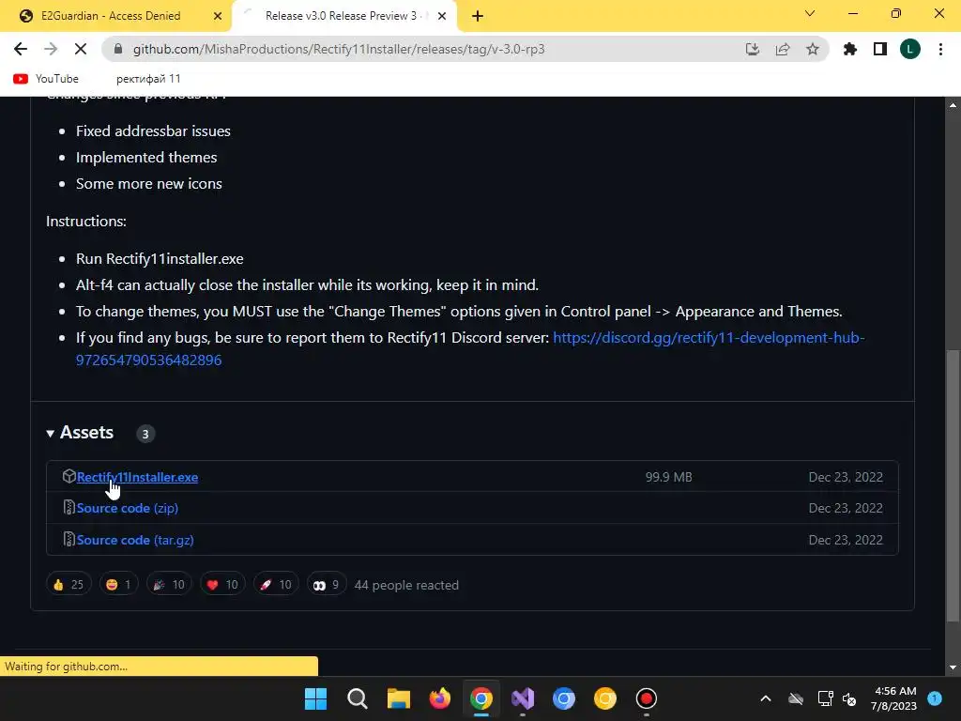Download Source code (tar.gz)
This screenshot has width=961, height=721.
coord(135,540)
